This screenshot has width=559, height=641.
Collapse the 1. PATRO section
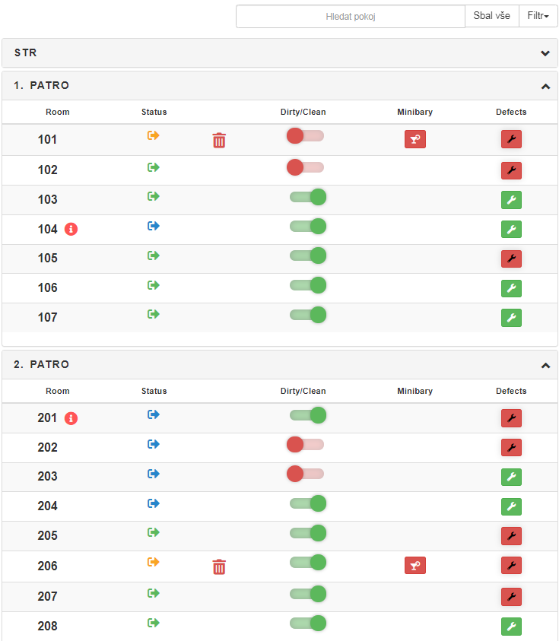pos(545,87)
